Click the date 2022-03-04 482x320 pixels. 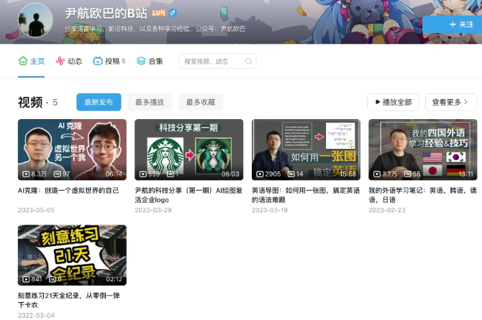point(36,316)
